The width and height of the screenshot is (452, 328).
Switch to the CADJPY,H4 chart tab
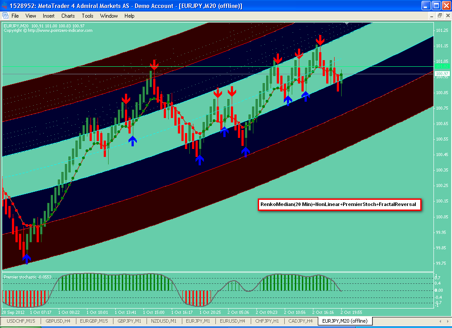(301, 321)
